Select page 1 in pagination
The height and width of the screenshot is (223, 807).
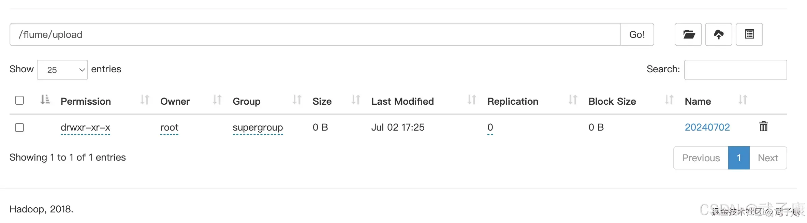pos(738,158)
